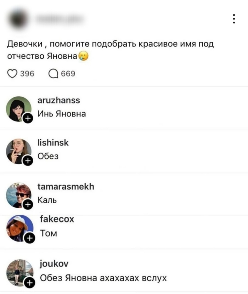Click joukov profile picture
248x294 pixels.
[x=20, y=273]
